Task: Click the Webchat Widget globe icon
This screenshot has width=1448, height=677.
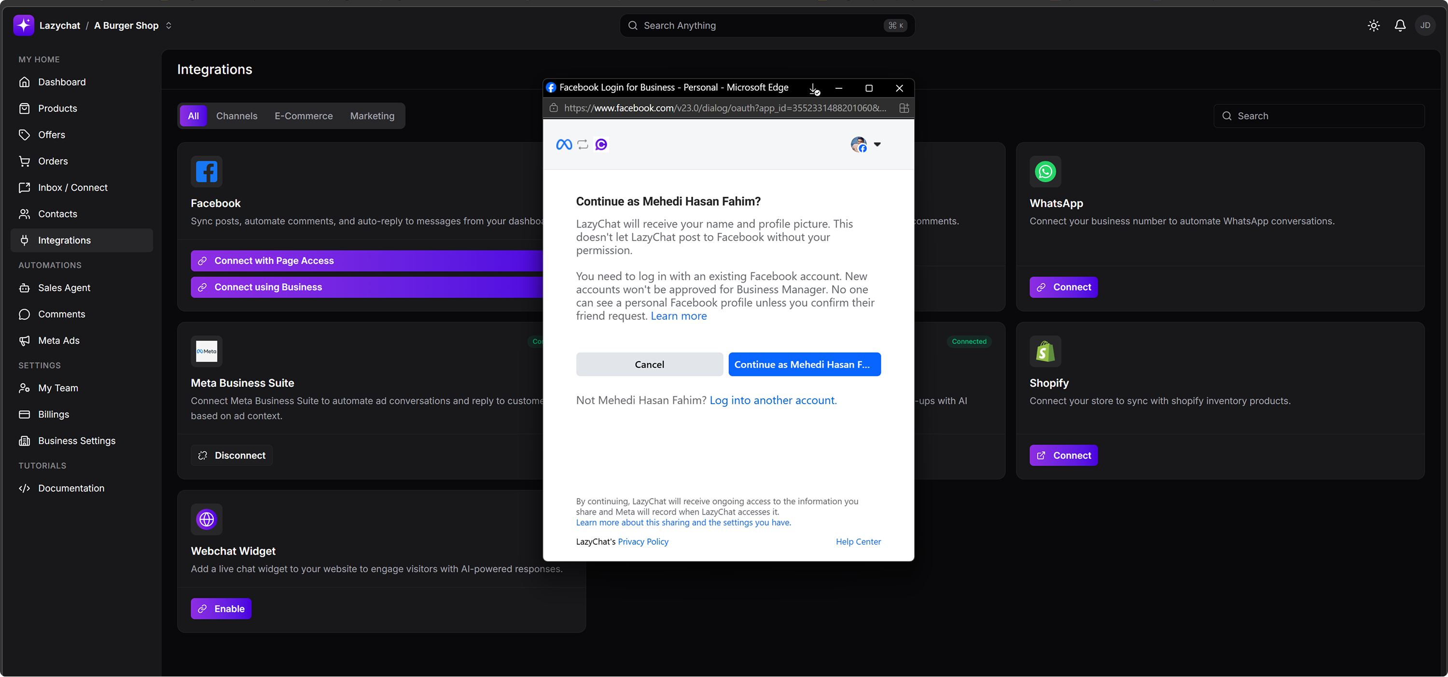Action: (x=206, y=519)
